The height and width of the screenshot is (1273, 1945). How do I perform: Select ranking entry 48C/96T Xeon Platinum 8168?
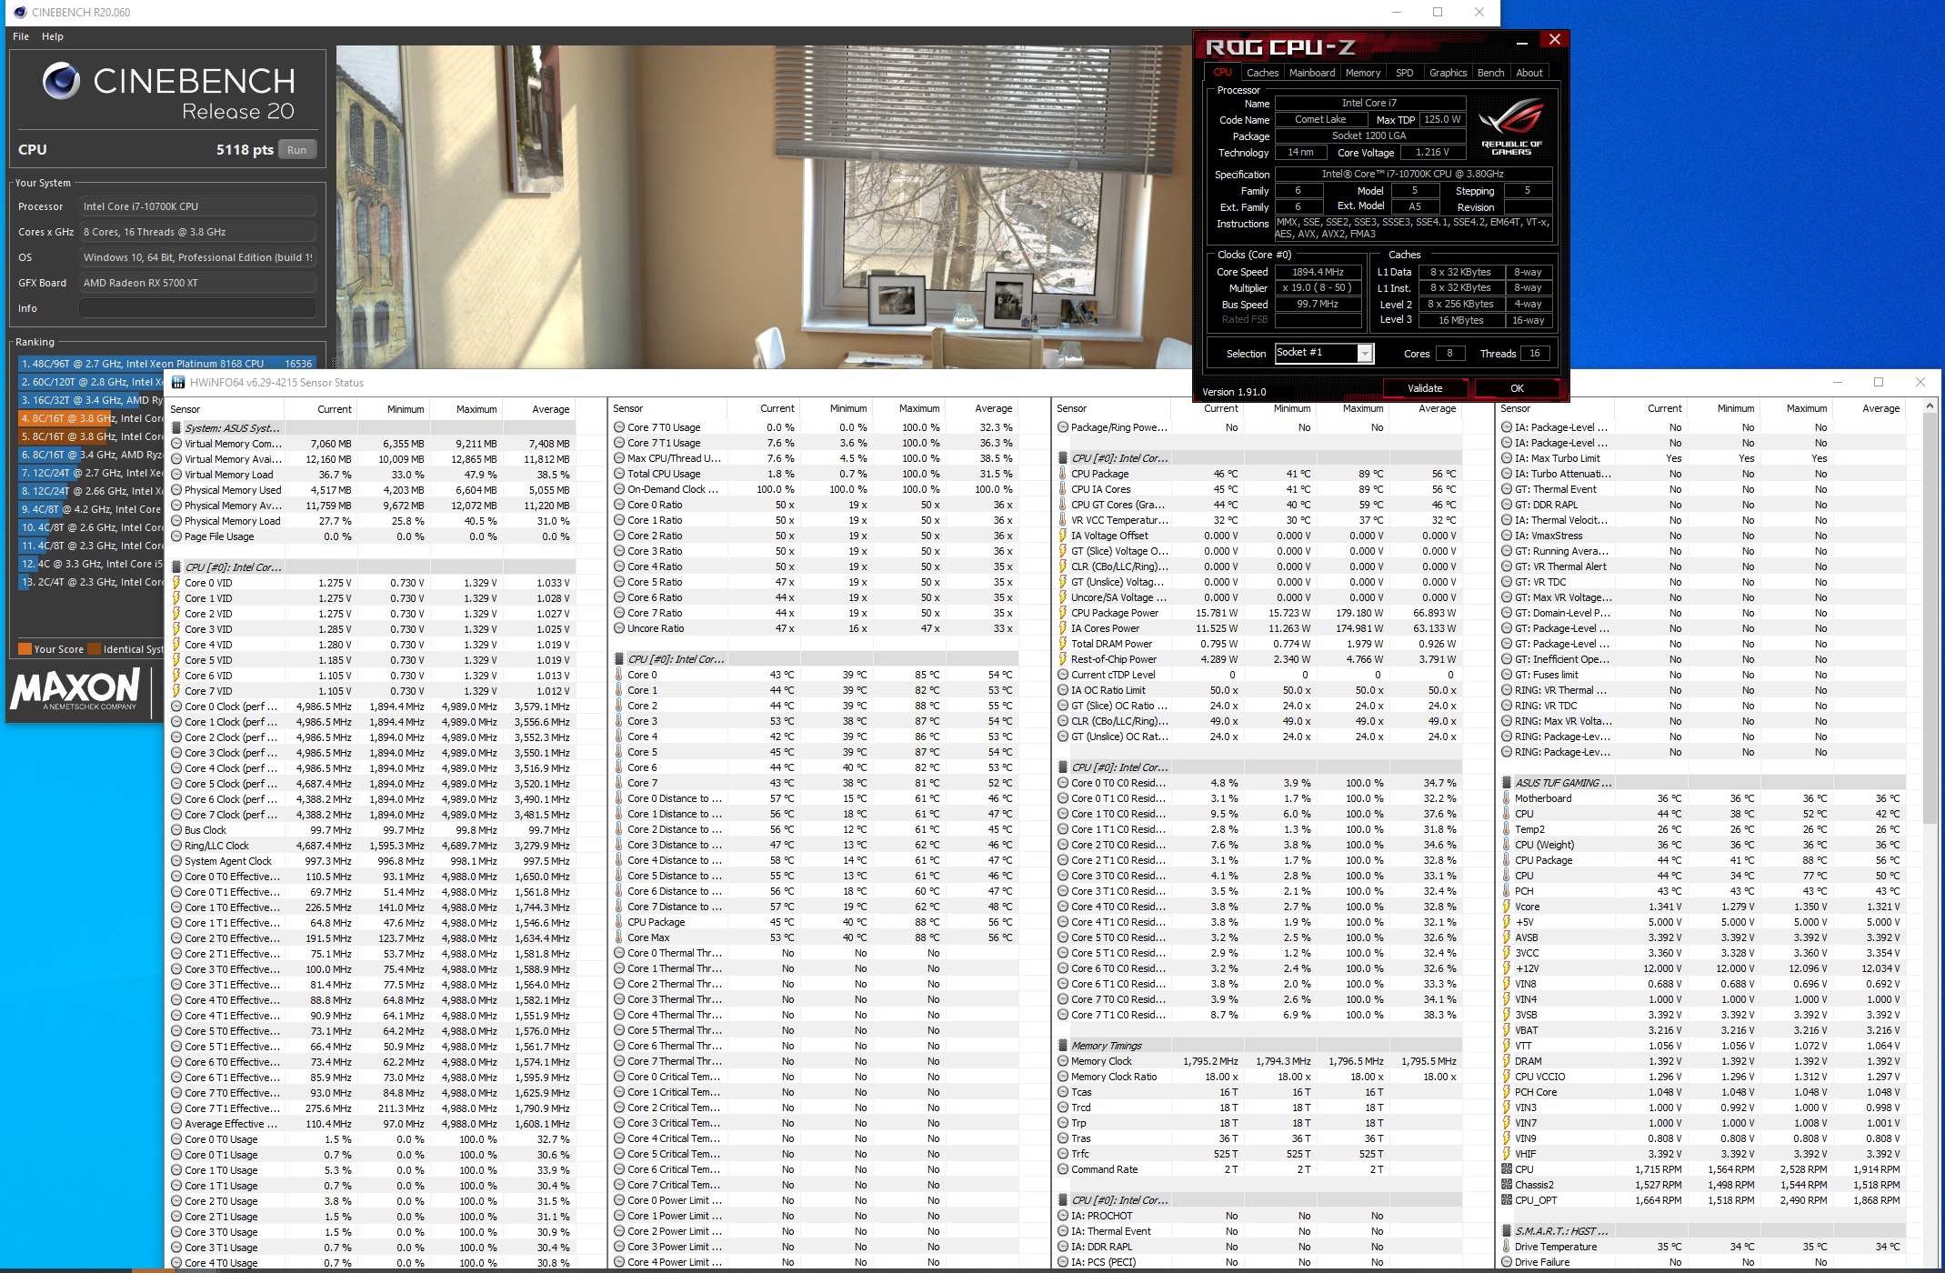point(167,363)
